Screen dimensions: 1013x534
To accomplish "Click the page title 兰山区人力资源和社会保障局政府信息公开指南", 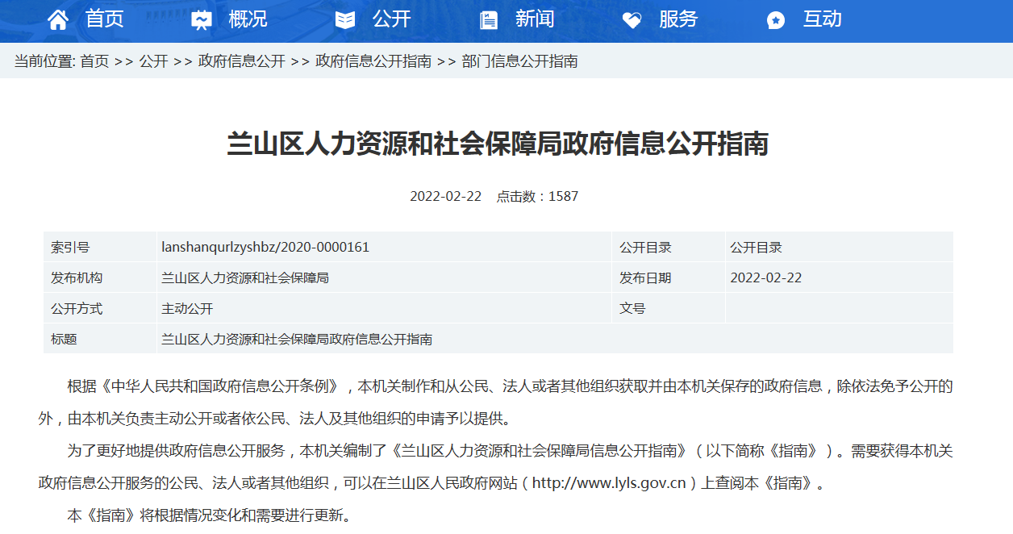I will tap(498, 144).
